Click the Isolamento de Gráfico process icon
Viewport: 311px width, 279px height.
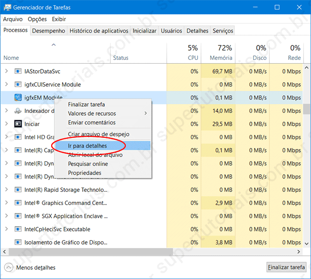tap(18, 243)
